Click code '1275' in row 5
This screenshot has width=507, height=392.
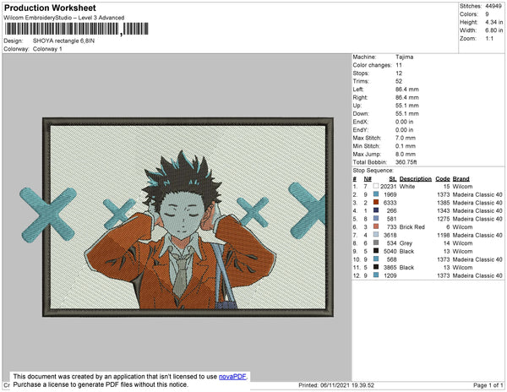tap(444, 219)
